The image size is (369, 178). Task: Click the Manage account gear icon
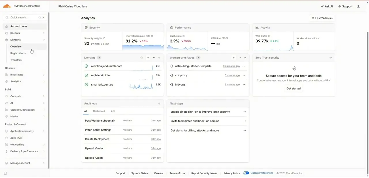pyautogui.click(x=7, y=163)
